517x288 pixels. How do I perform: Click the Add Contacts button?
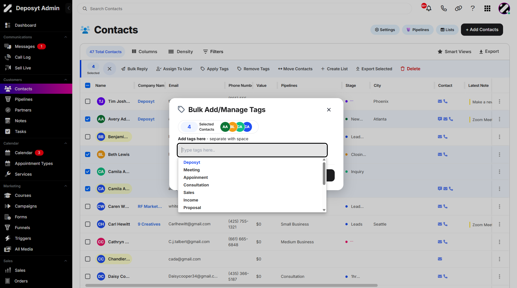[x=482, y=30]
